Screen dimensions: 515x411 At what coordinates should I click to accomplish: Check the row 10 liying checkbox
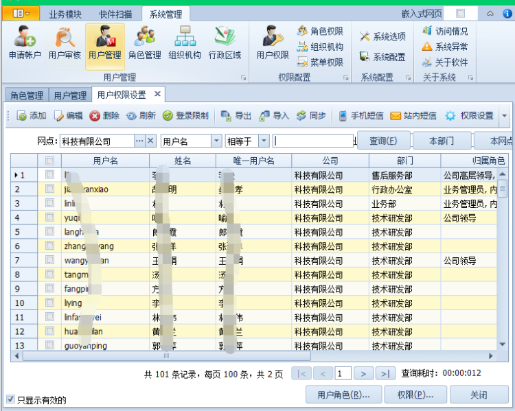[49, 303]
